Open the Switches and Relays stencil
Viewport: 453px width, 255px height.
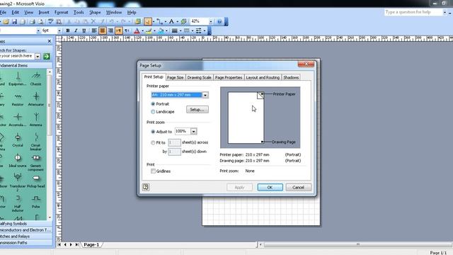[25, 236]
